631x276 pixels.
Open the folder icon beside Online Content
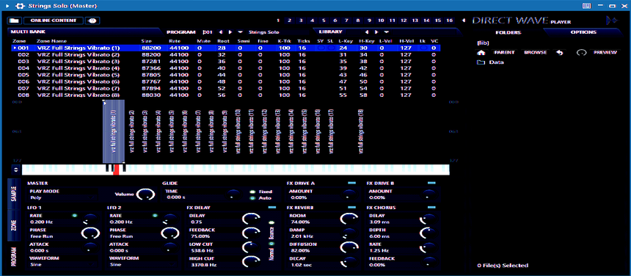click(14, 21)
